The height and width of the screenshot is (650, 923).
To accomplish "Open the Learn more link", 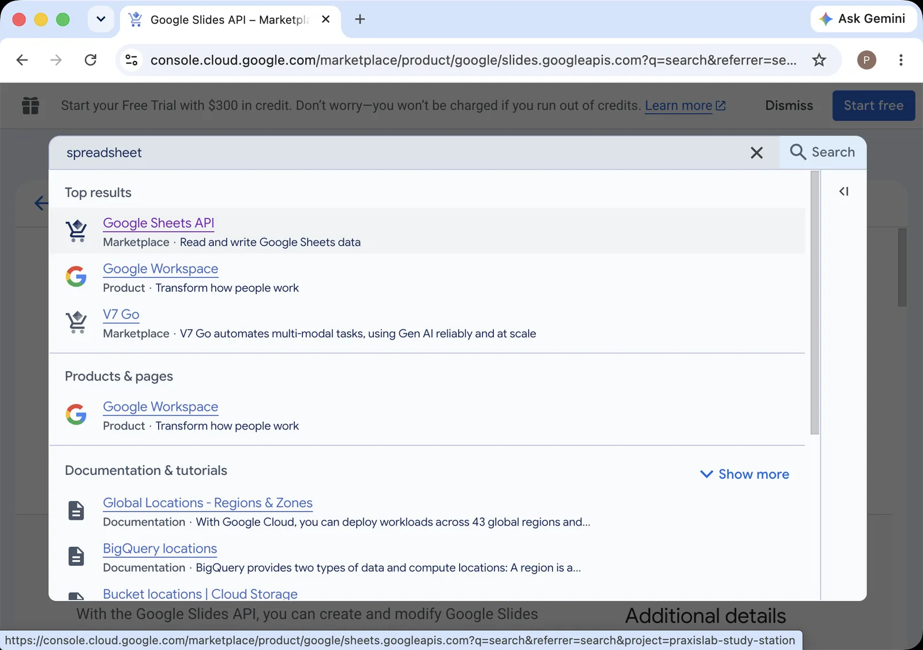I will point(685,105).
